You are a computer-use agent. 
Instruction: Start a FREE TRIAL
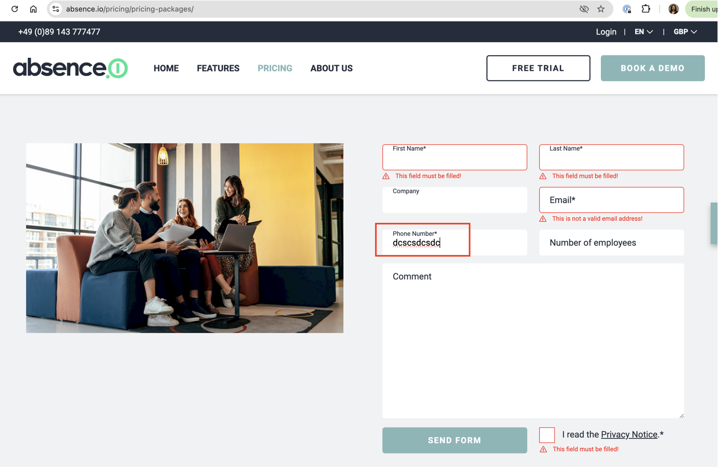click(x=538, y=68)
